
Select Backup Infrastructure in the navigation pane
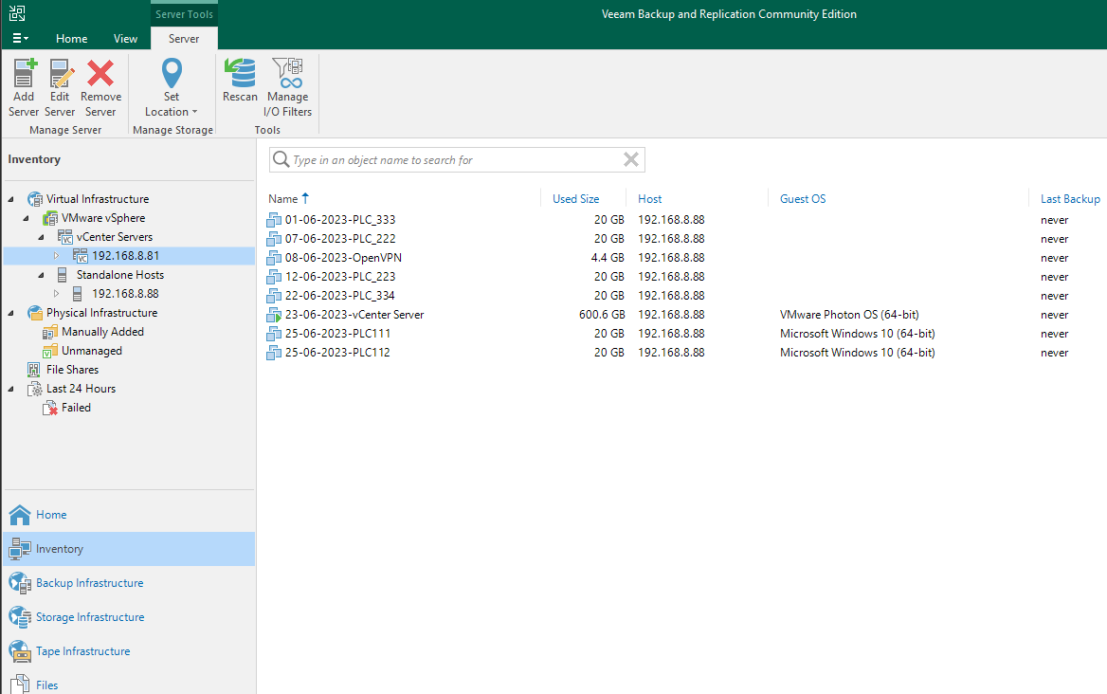point(89,582)
